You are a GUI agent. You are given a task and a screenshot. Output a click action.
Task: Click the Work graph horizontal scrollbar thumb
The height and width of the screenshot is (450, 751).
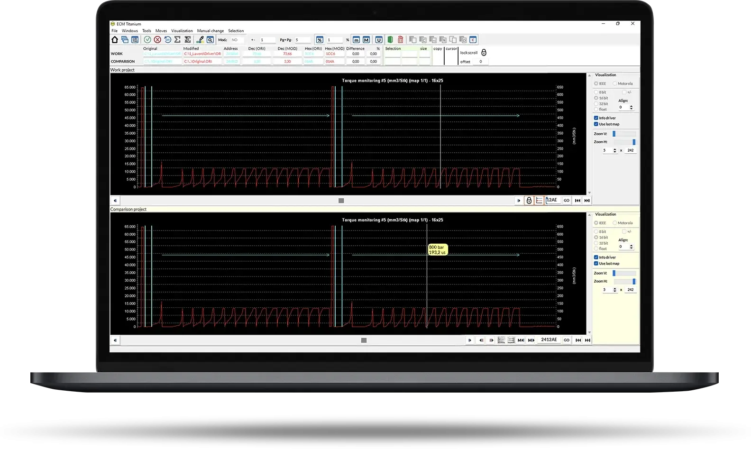point(341,201)
